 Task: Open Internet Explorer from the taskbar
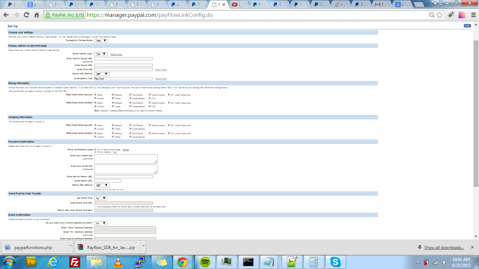[53, 262]
